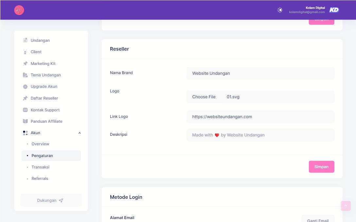356x222 pixels.
Task: Click the Upgrade Akun badge icon
Action: (25, 87)
